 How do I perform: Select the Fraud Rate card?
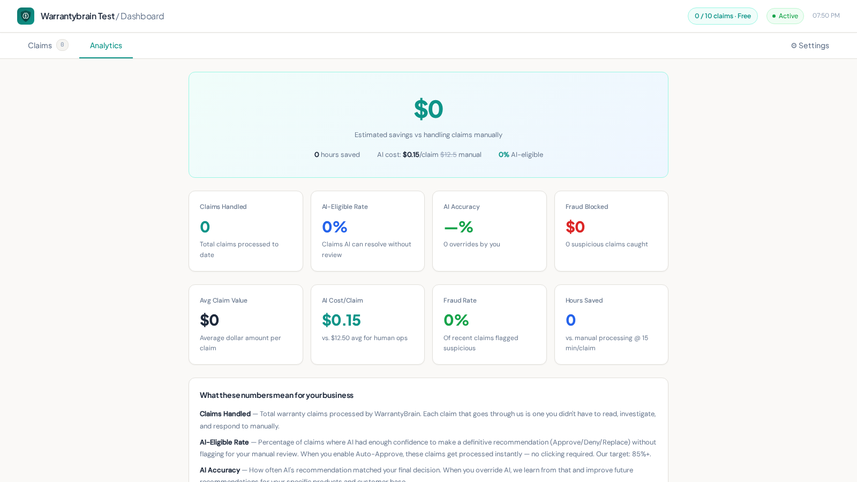[490, 325]
